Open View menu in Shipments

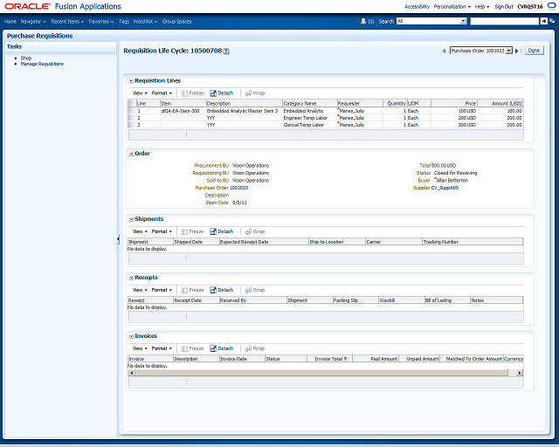(x=140, y=231)
